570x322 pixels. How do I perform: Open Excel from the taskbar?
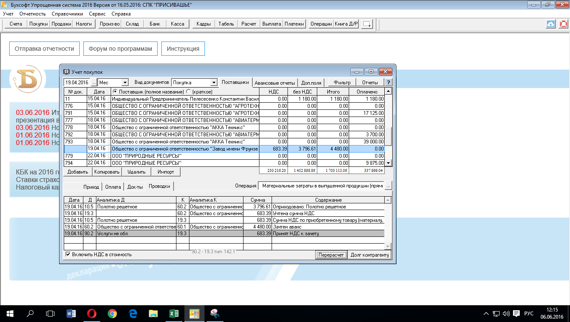pos(174,313)
